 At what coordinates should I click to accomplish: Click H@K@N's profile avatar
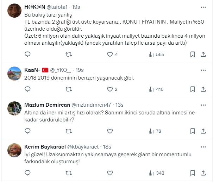[x=14, y=11]
